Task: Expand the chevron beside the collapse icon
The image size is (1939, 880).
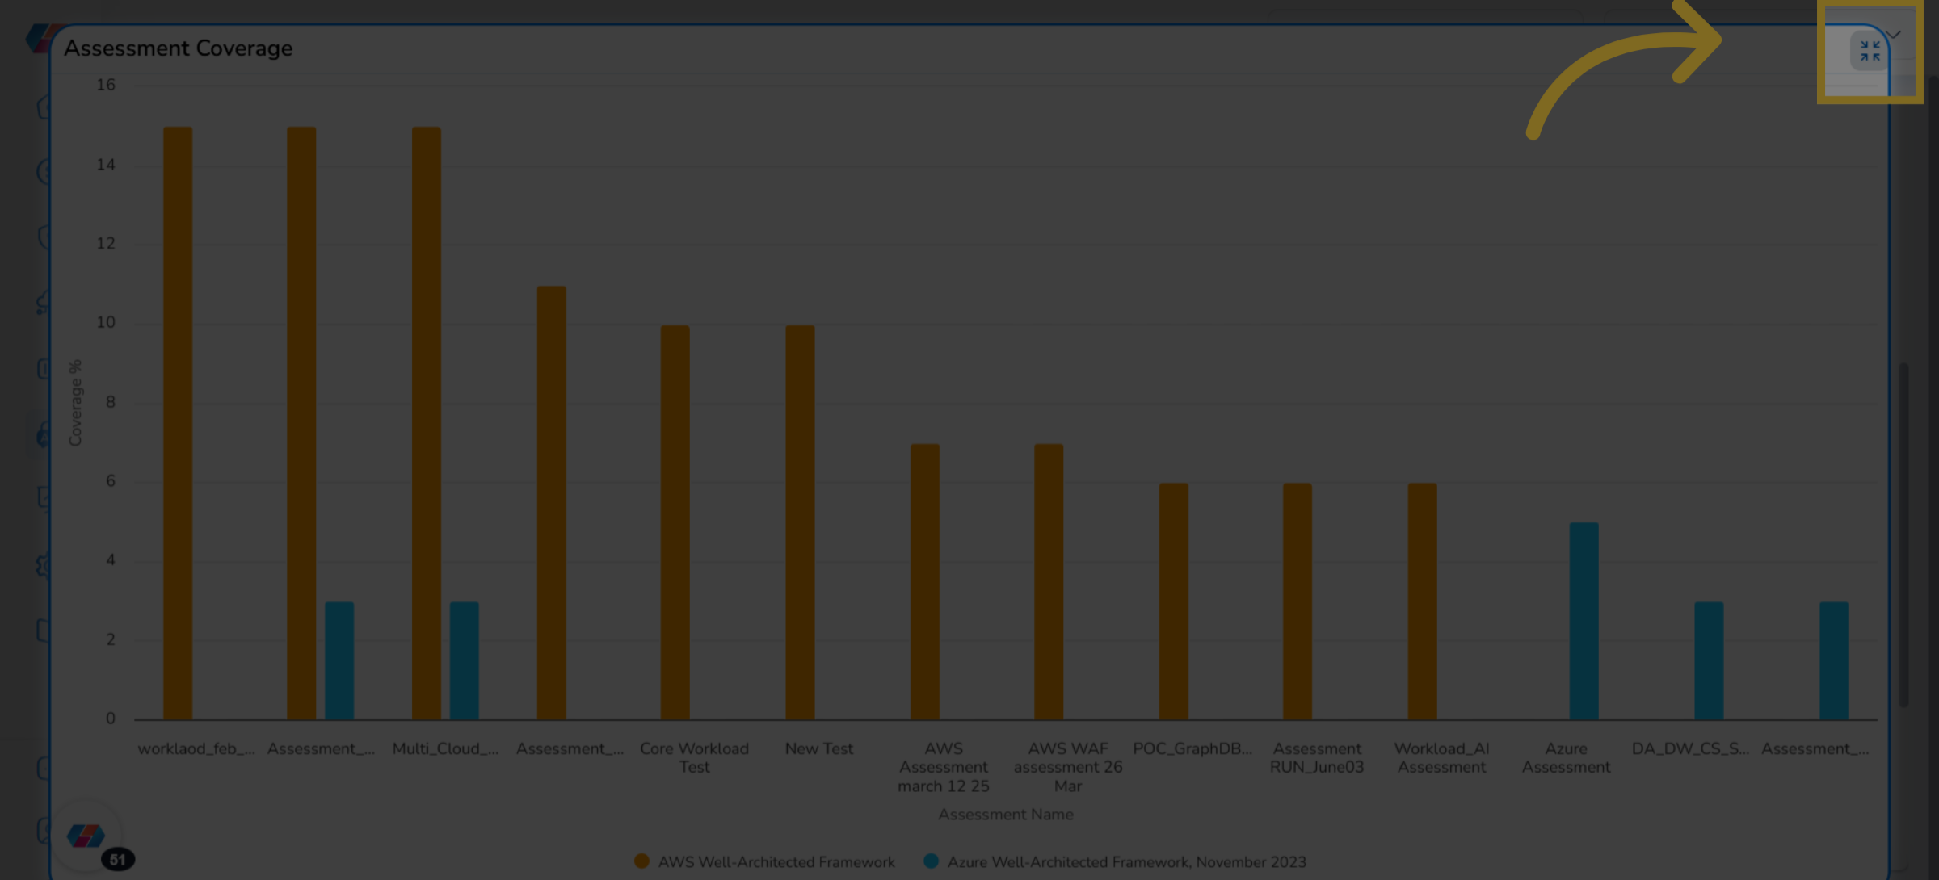Action: point(1895,35)
